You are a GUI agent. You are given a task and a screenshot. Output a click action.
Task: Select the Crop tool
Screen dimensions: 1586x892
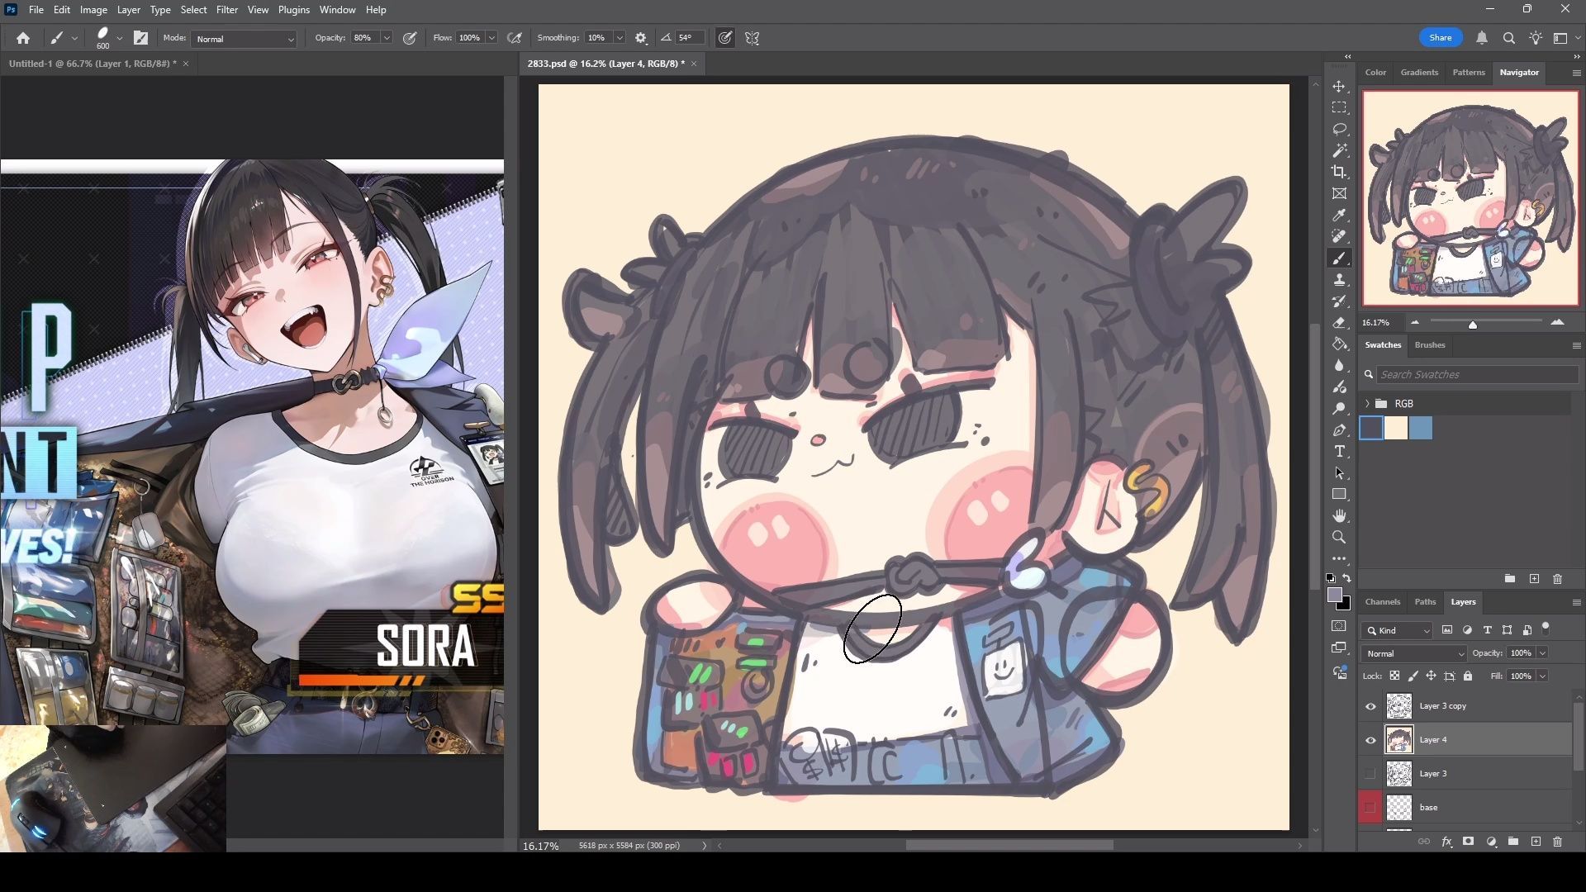click(x=1339, y=172)
